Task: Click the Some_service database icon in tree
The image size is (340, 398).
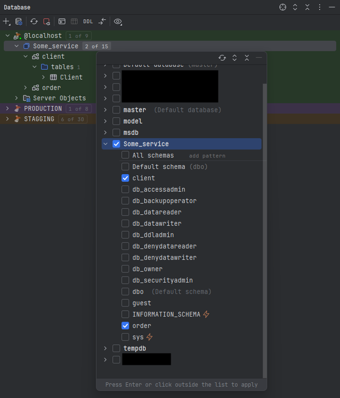Action: [x=27, y=46]
